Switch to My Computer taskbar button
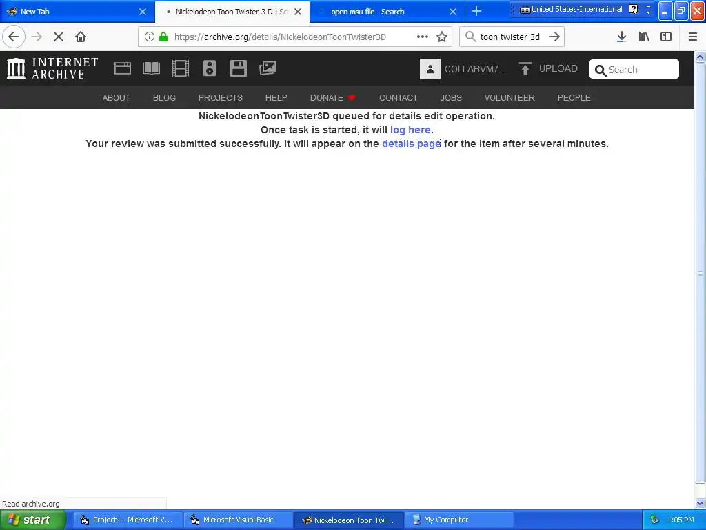Image resolution: width=706 pixels, height=530 pixels. coord(458,520)
